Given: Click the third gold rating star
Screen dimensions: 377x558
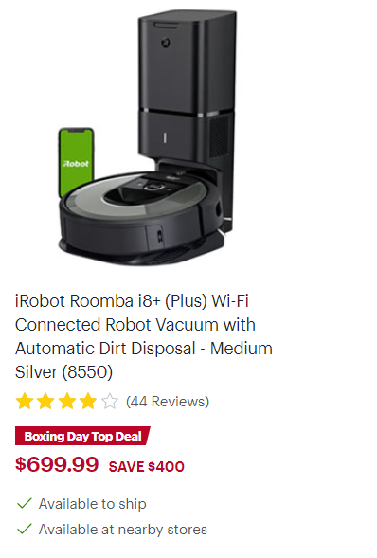Looking at the screenshot, I should tap(67, 402).
